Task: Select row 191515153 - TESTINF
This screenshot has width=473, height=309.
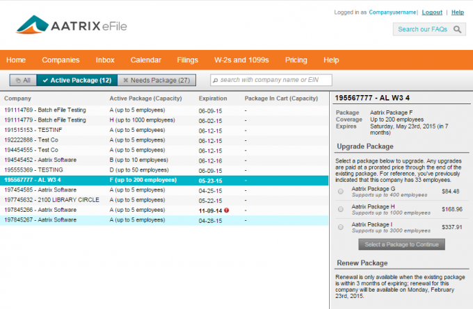Action: [164, 130]
